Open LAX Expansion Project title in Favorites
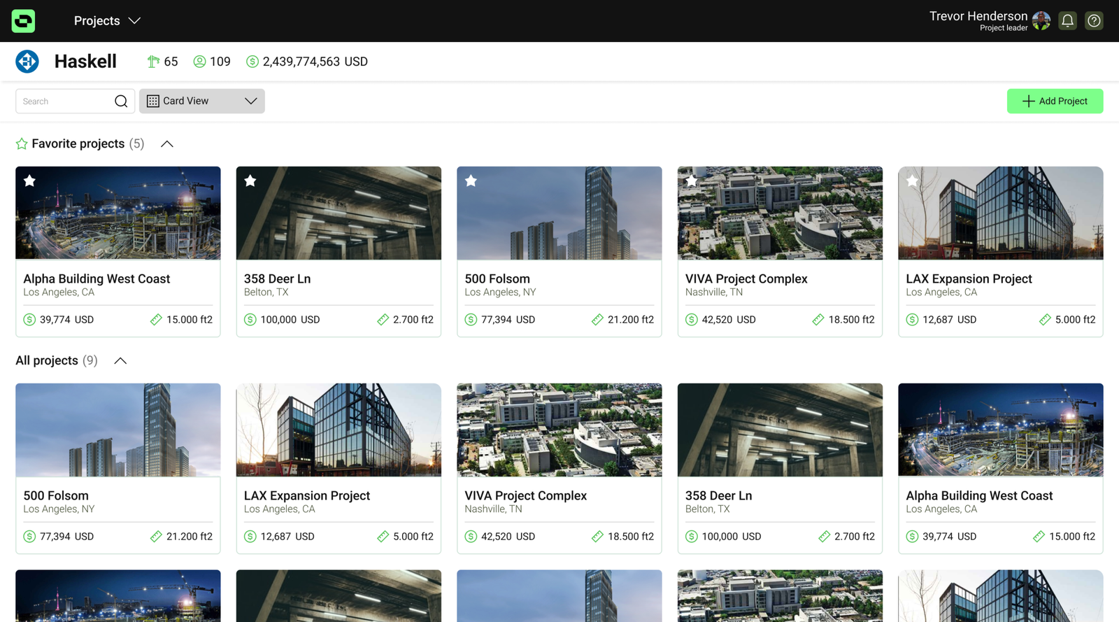1119x622 pixels. [x=969, y=278]
